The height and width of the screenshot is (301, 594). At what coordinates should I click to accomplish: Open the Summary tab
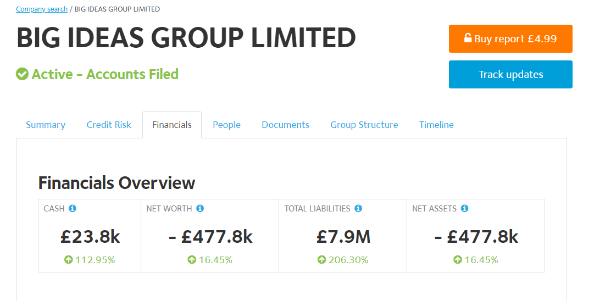click(x=46, y=125)
